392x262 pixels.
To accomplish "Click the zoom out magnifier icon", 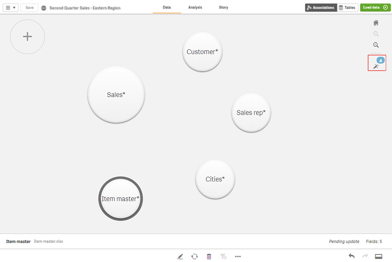I will [x=376, y=45].
